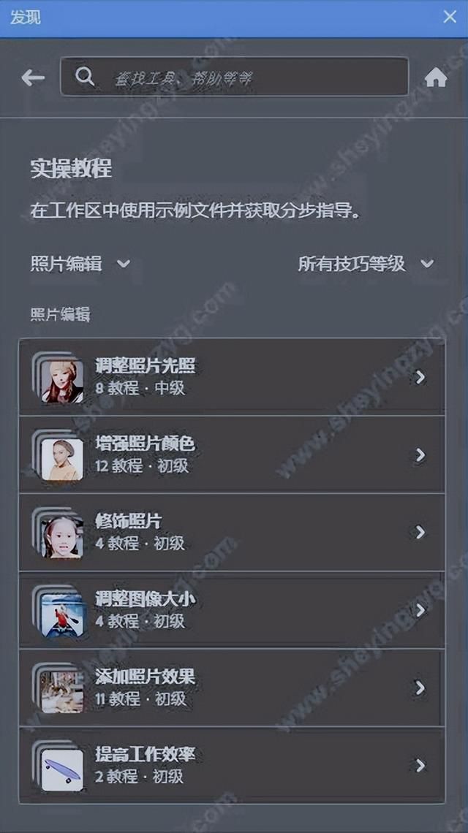The height and width of the screenshot is (833, 468).
Task: Open the 增强照片颜色 tutorial group
Action: tap(232, 454)
